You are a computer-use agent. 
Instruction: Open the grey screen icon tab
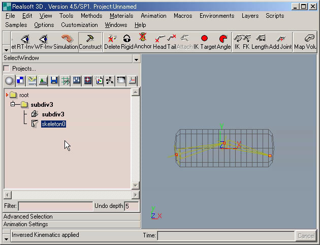(x=121, y=81)
